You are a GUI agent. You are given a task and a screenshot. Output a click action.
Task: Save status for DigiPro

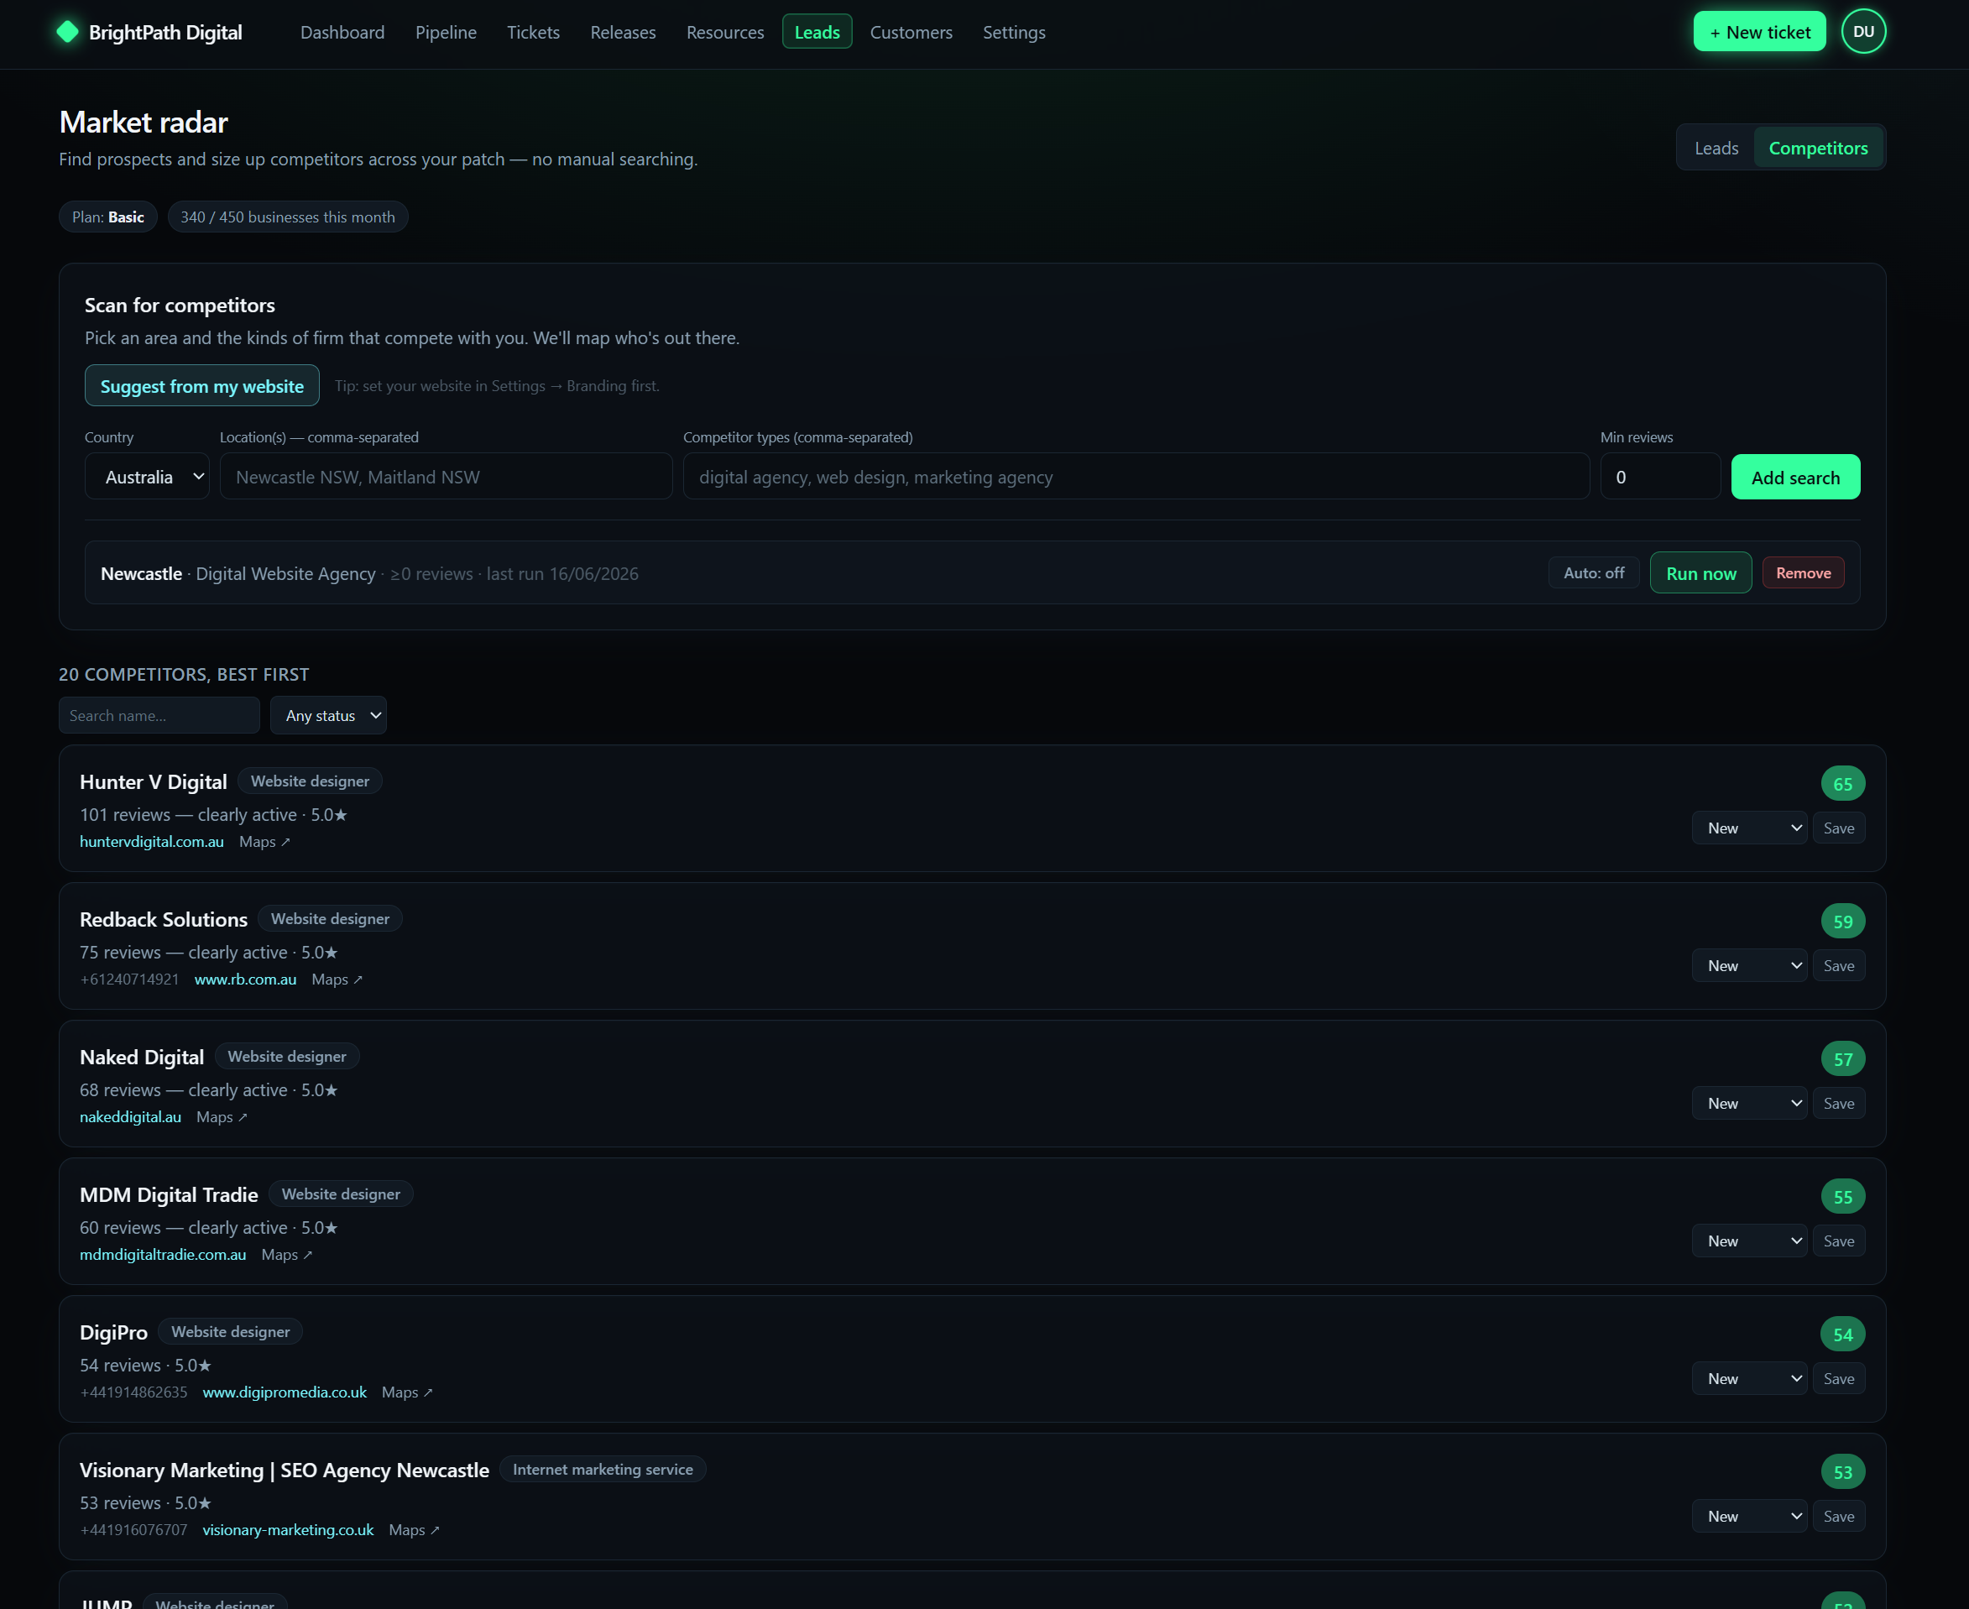[x=1838, y=1379]
